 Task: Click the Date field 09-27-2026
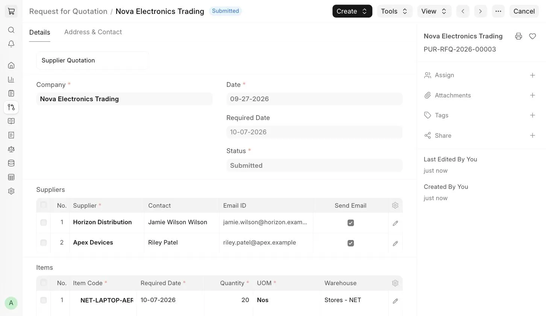tap(314, 99)
